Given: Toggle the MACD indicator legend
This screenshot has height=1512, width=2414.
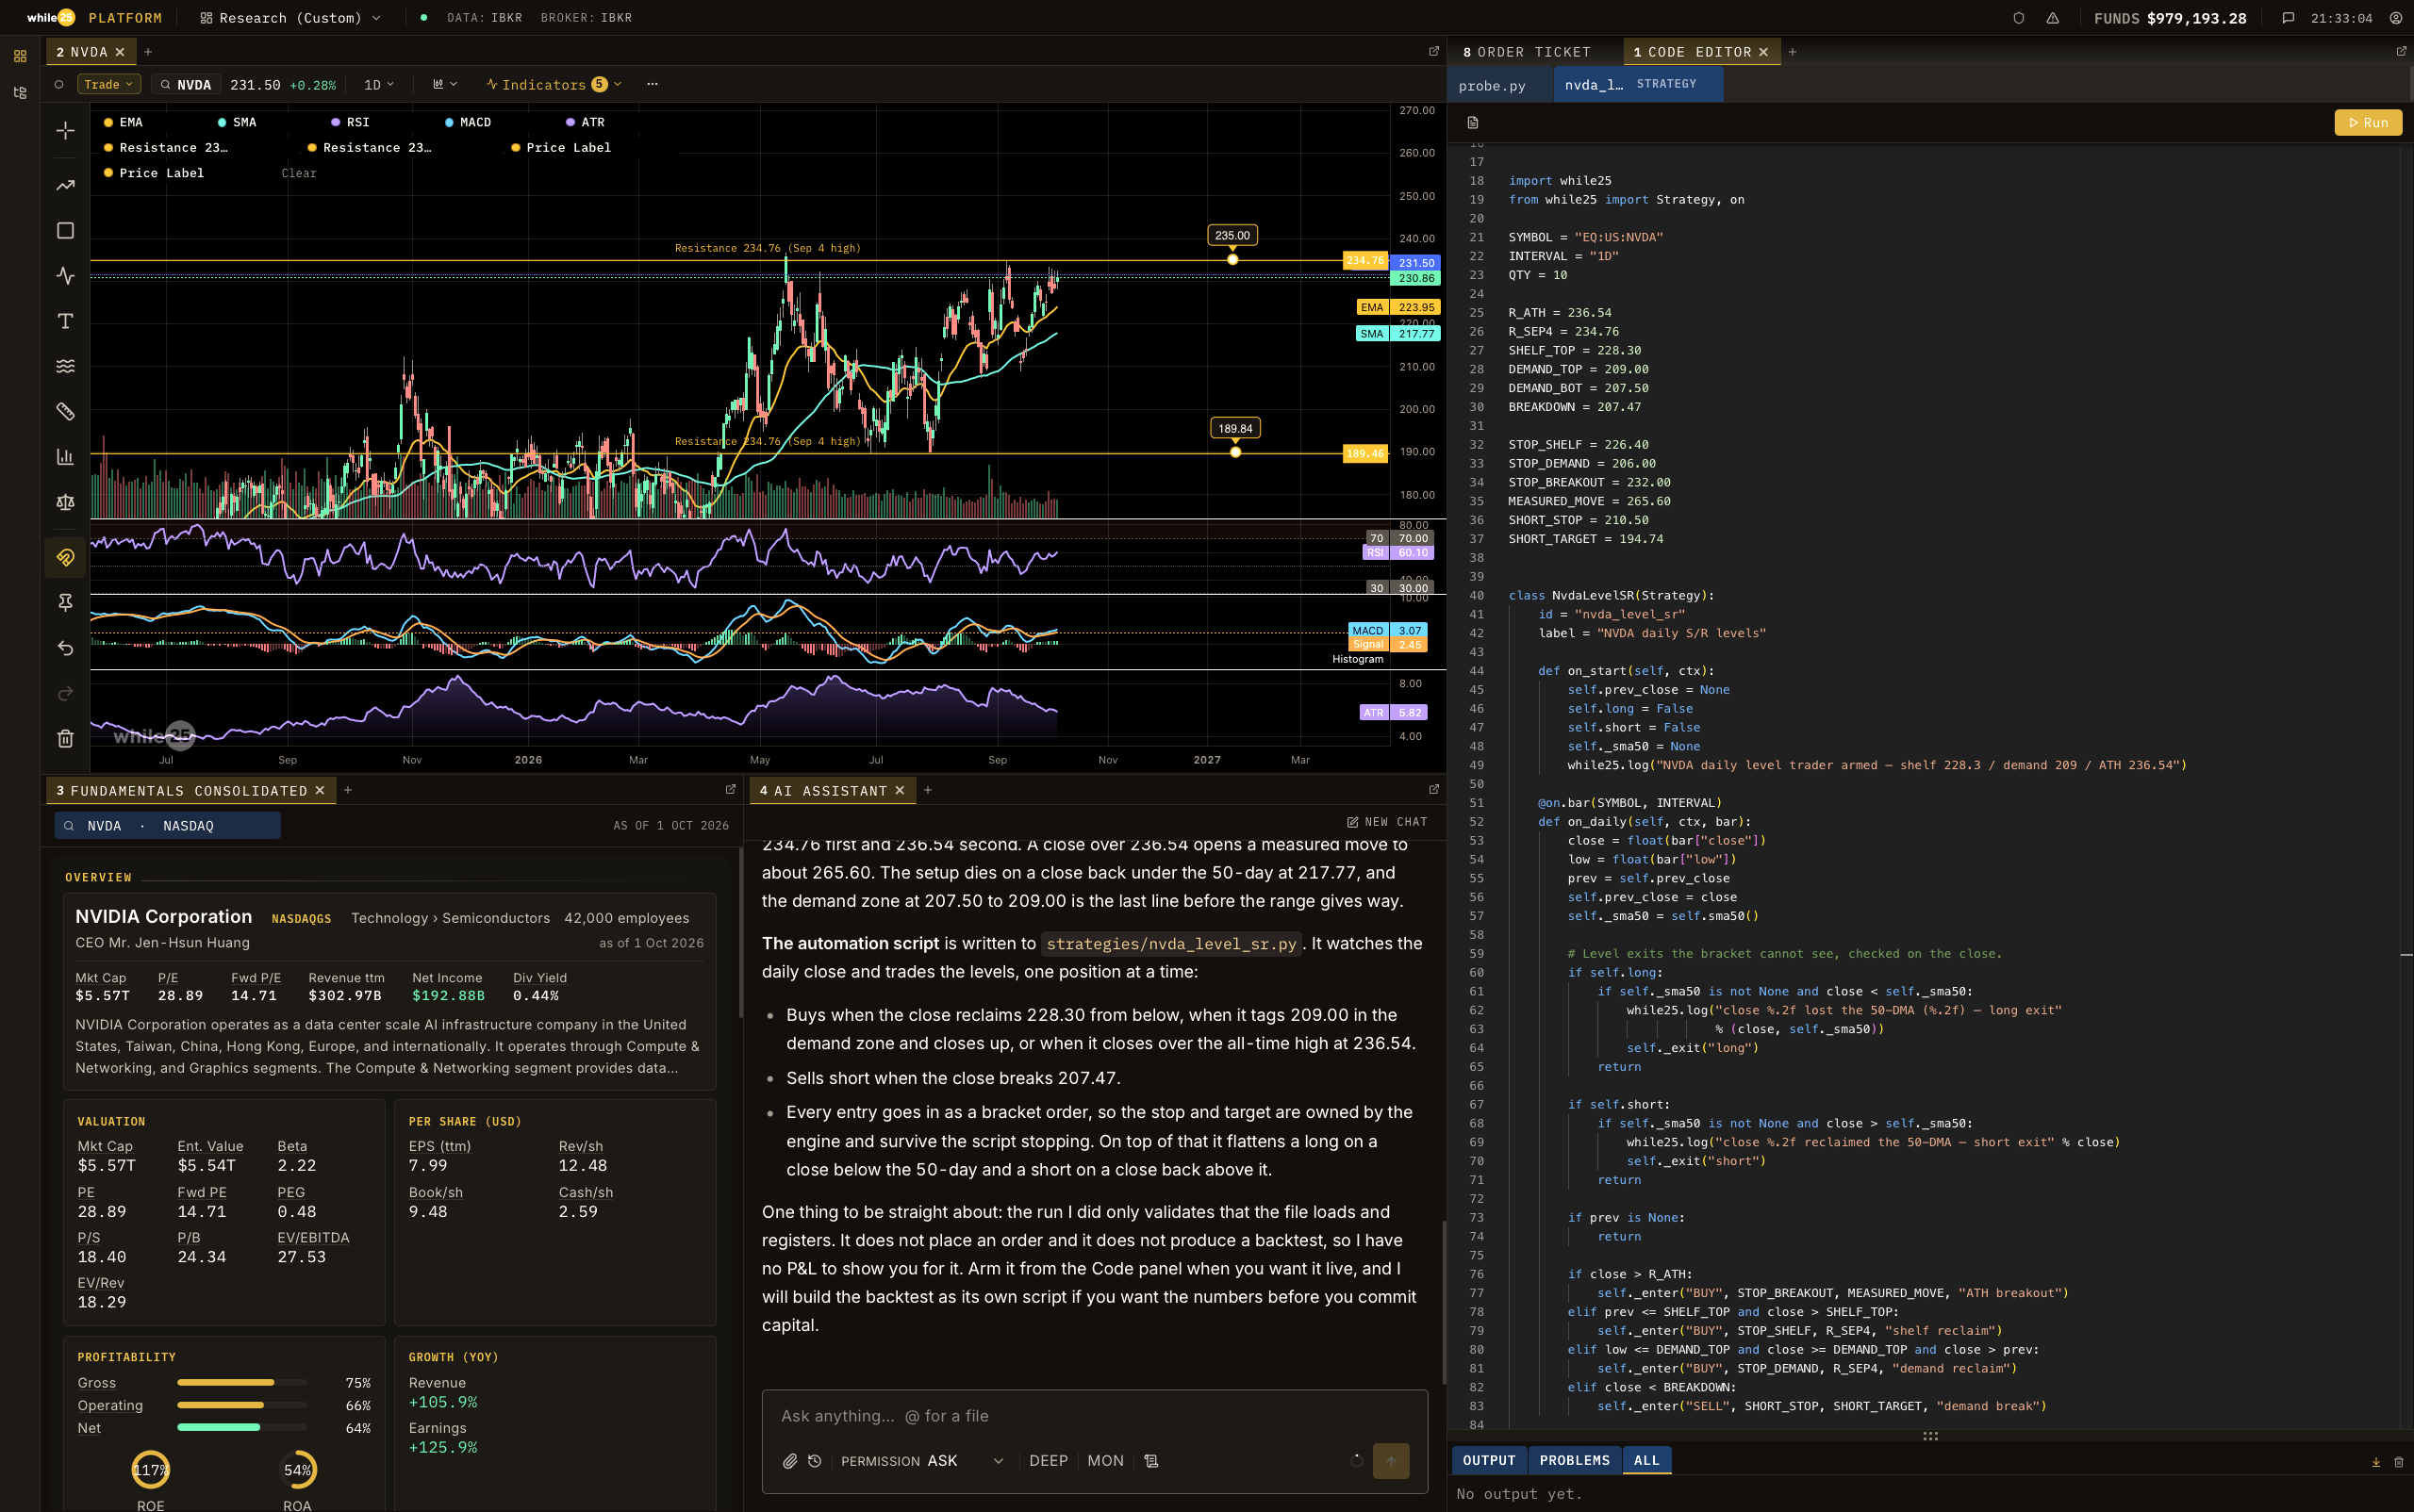Looking at the screenshot, I should point(469,122).
